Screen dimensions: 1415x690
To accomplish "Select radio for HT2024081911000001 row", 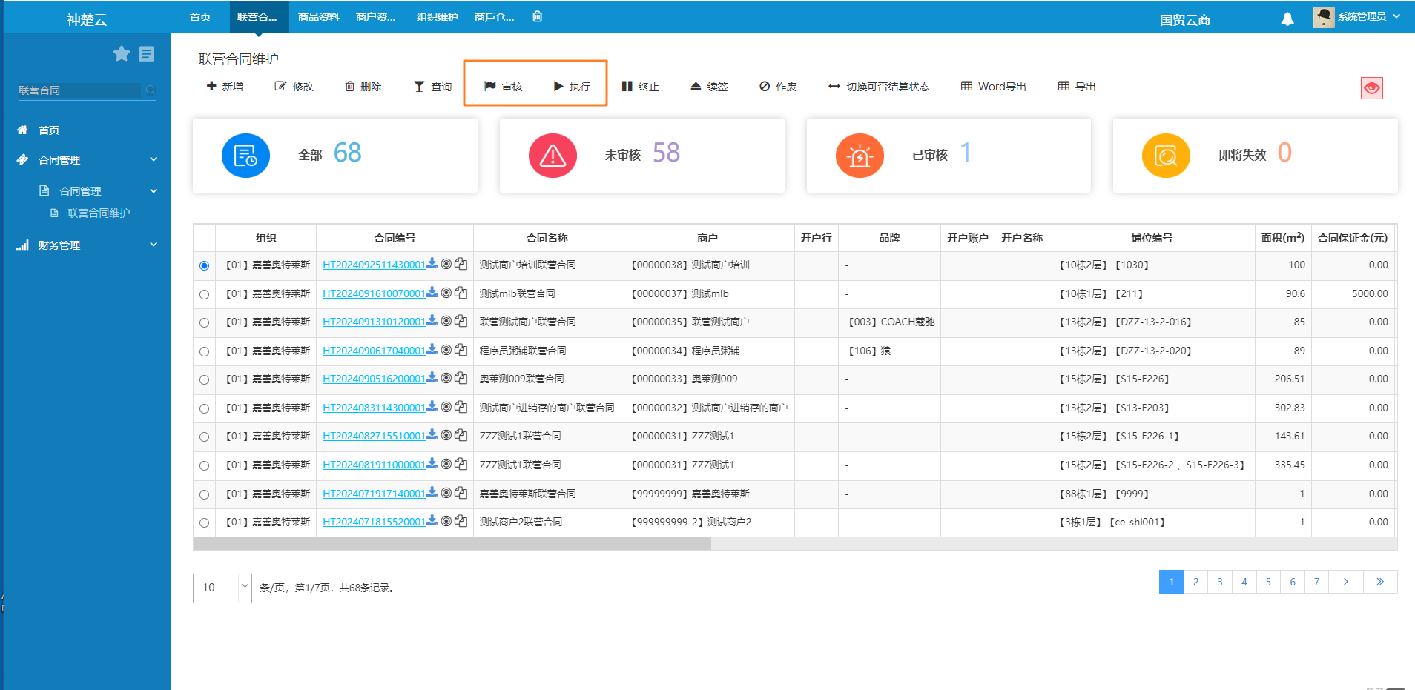I will click(205, 465).
